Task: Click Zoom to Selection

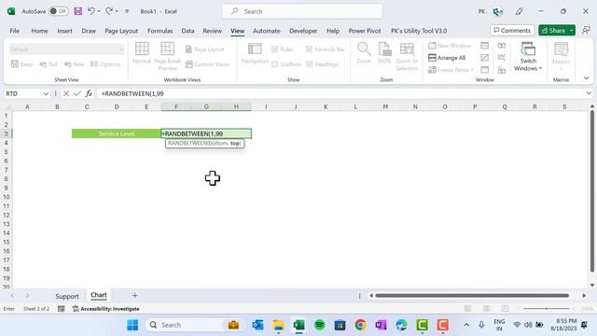Action: coord(407,56)
